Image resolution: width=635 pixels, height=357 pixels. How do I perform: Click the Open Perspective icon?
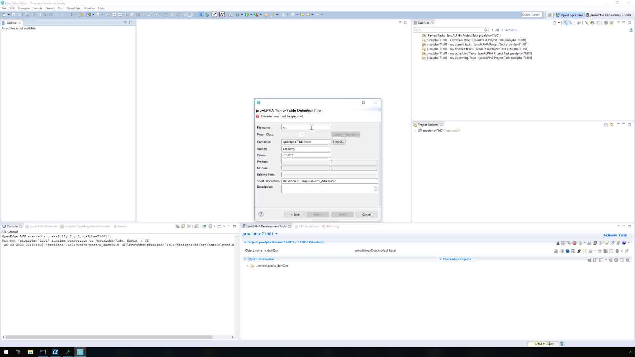(549, 15)
